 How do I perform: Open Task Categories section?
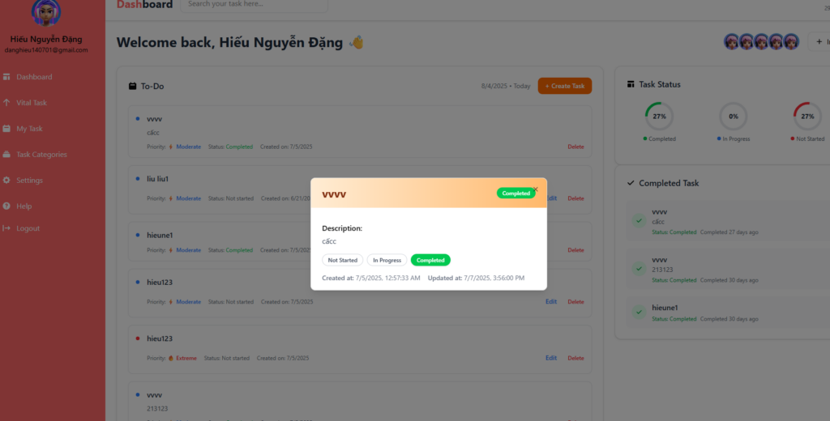click(41, 155)
